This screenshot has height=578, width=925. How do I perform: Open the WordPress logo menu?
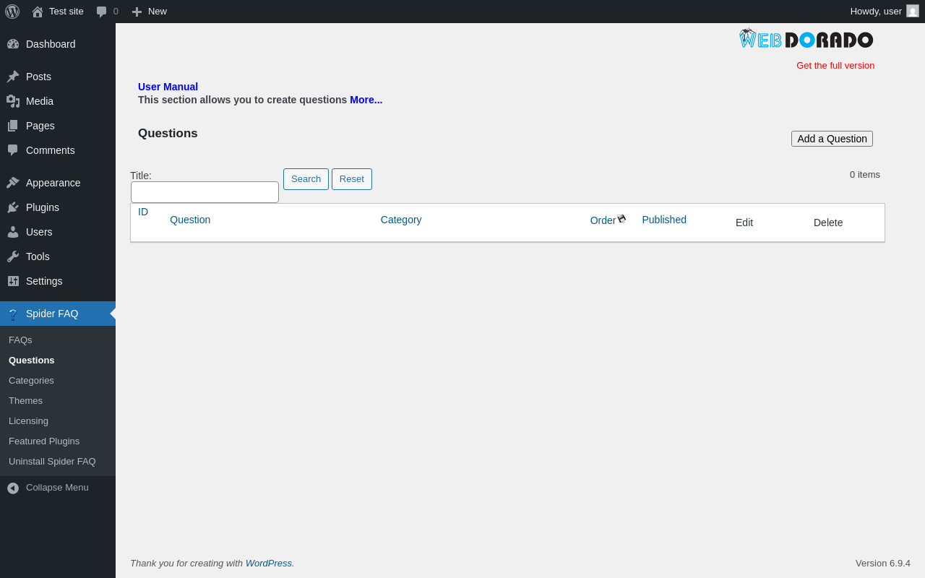(12, 12)
